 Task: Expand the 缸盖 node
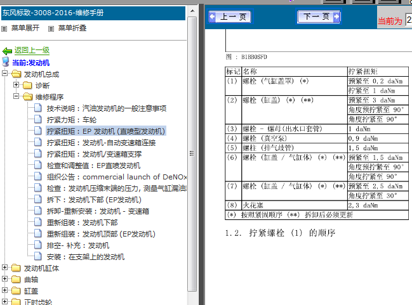(4, 290)
